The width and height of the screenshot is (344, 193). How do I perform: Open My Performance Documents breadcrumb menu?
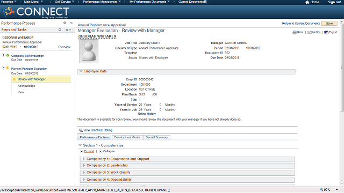(149, 2)
